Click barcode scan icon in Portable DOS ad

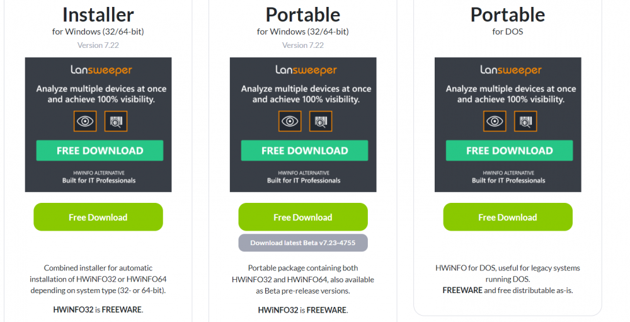pos(525,121)
